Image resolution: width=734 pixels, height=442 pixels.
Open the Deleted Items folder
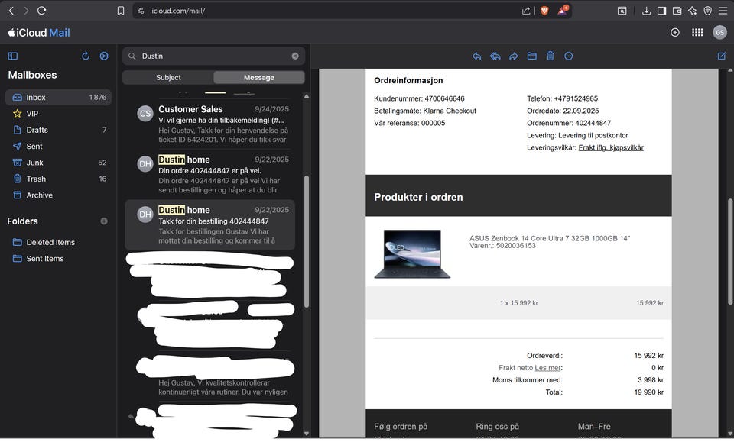click(59, 242)
